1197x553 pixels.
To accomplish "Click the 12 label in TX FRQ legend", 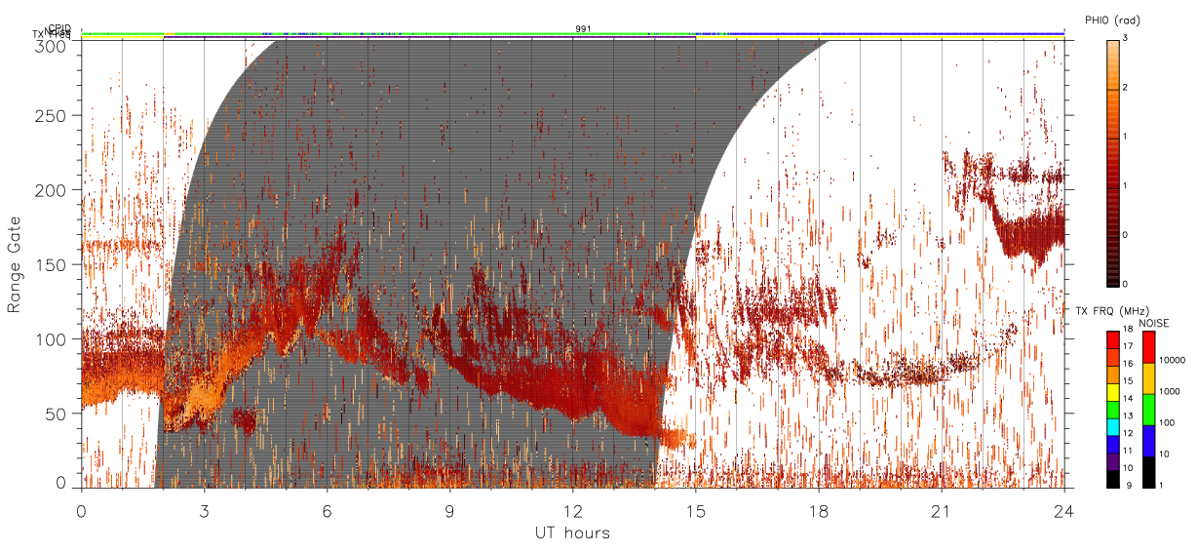I will 1128,433.
